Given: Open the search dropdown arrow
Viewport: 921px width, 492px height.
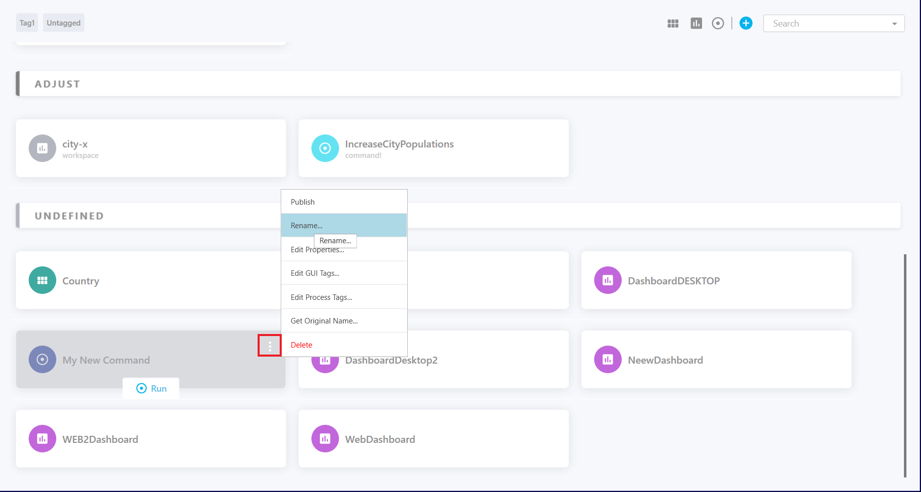Looking at the screenshot, I should pyautogui.click(x=894, y=23).
